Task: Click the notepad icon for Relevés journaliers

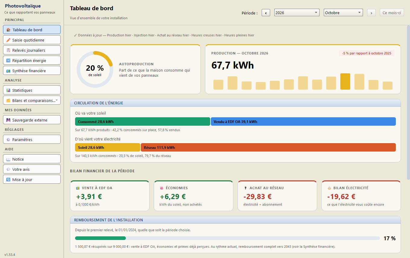Action: click(x=8, y=50)
